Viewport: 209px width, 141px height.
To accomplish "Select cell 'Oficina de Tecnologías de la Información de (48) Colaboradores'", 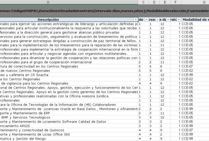I will click(69, 105).
